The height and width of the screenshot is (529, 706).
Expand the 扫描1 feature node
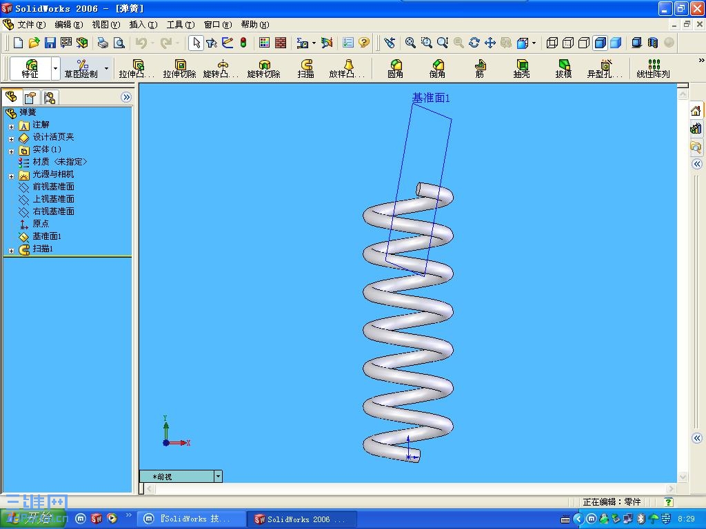tap(11, 251)
